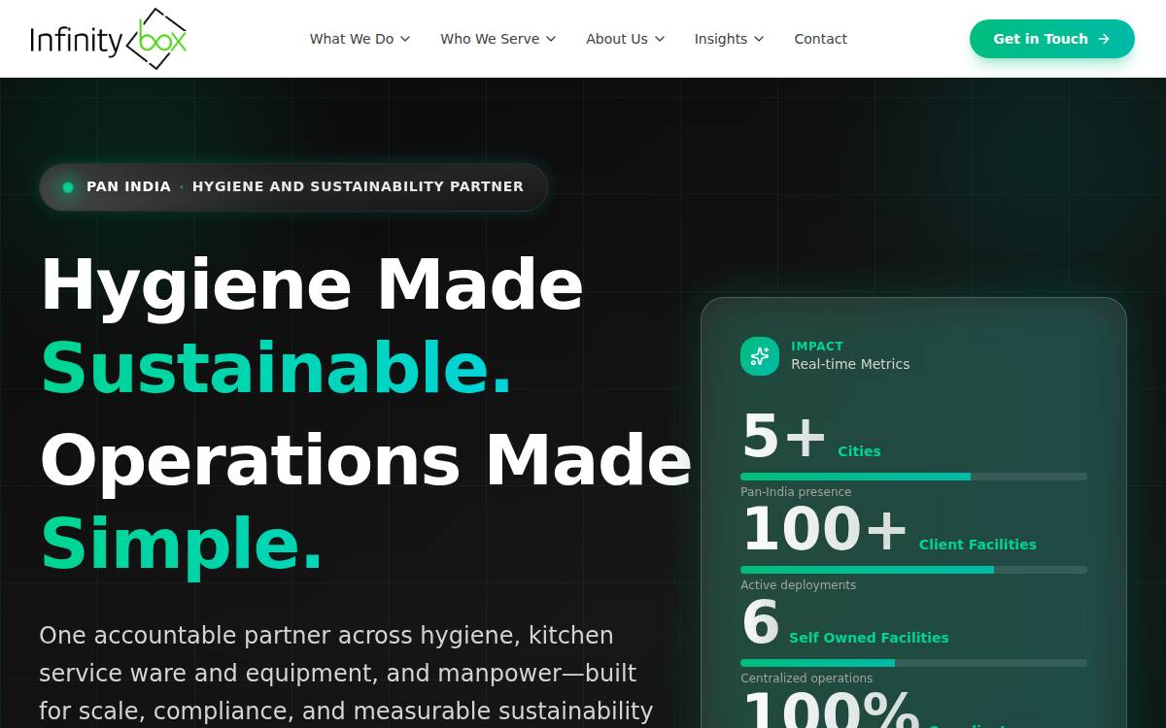Expand the Insights chevron
This screenshot has height=728, width=1166.
coord(759,39)
